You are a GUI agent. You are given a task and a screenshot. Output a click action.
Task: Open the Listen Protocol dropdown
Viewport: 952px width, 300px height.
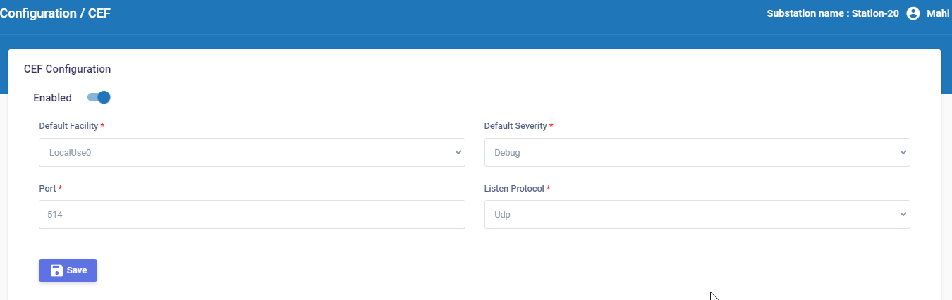pyautogui.click(x=697, y=215)
